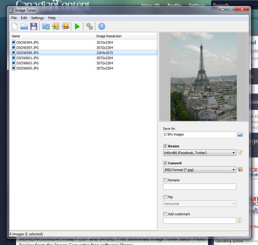Enable the Add watermark checkbox
The height and width of the screenshot is (245, 258).
coord(165,214)
